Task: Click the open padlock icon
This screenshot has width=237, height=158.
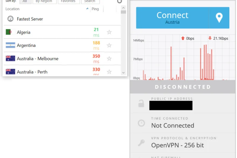Action: (x=141, y=103)
